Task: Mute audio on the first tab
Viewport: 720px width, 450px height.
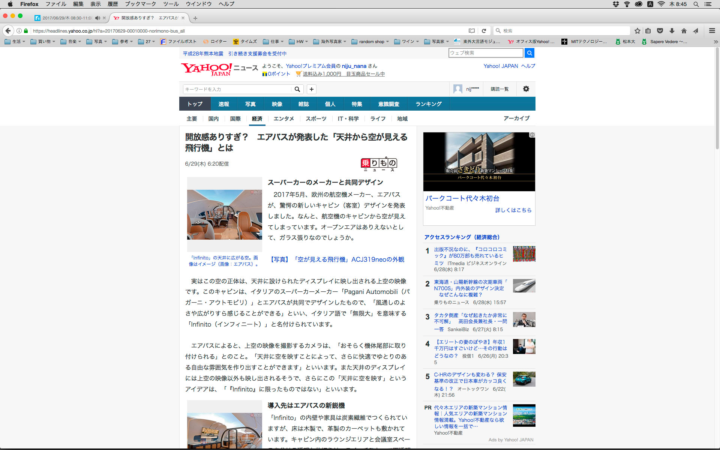Action: [x=97, y=18]
